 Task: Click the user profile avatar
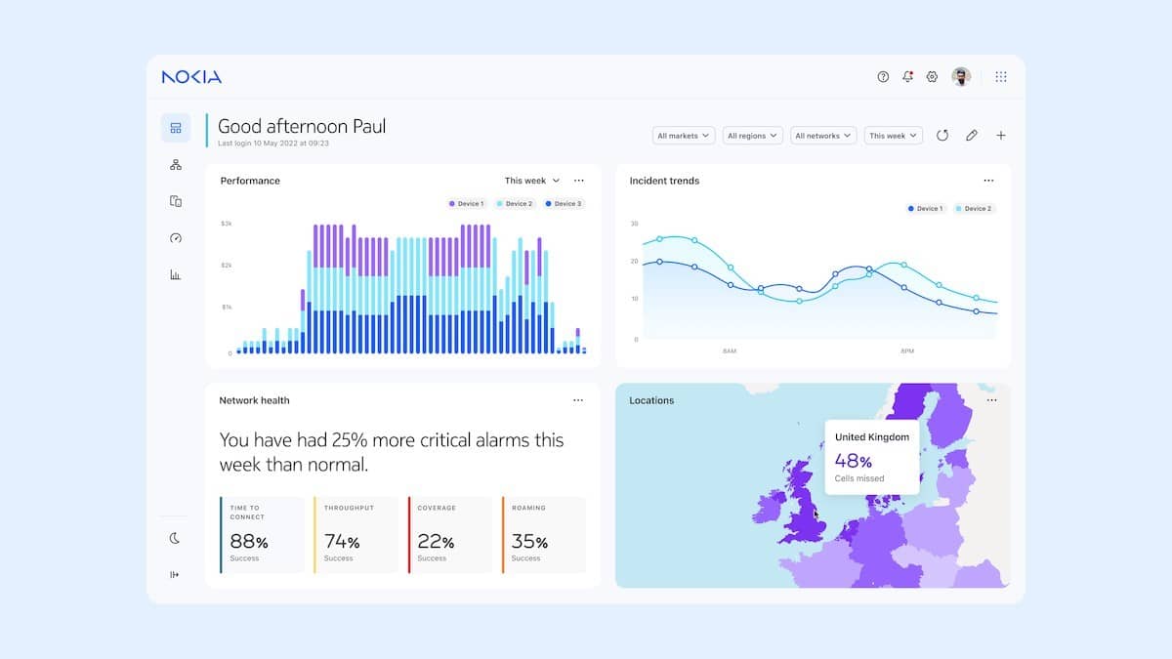[962, 77]
